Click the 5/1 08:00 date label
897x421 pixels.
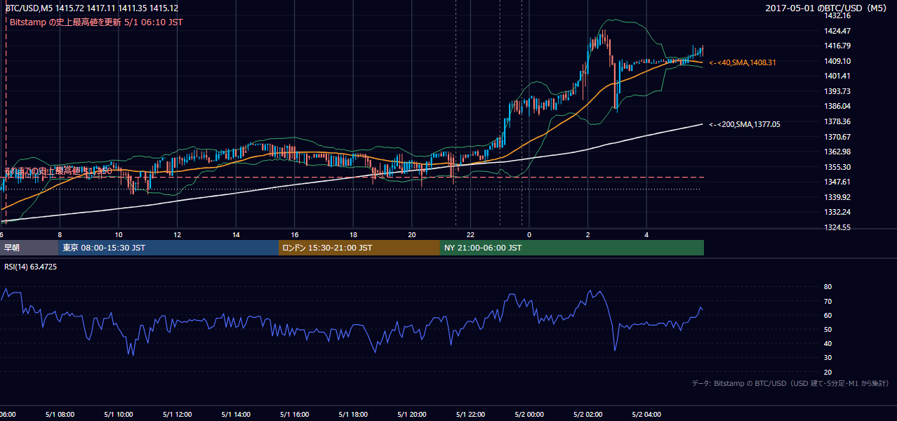59,415
